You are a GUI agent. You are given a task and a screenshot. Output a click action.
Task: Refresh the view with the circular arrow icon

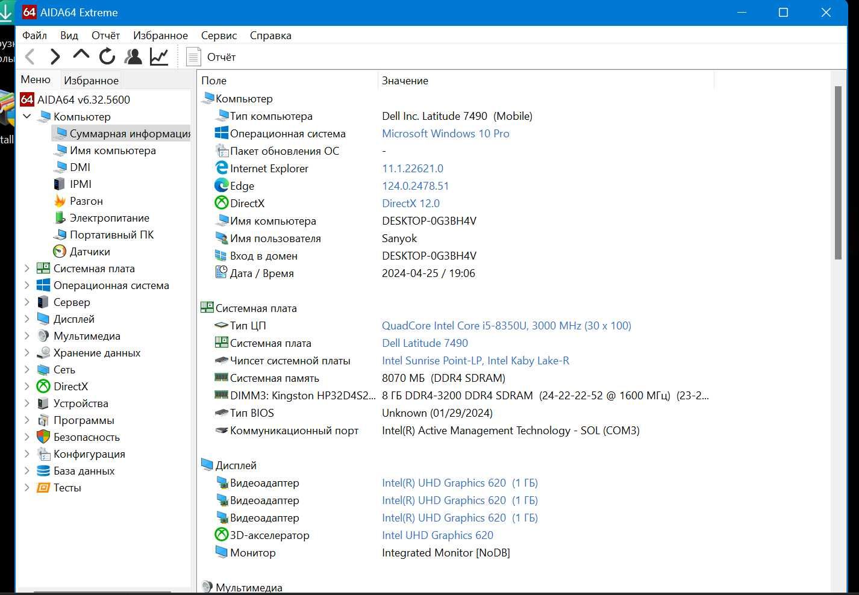point(107,57)
